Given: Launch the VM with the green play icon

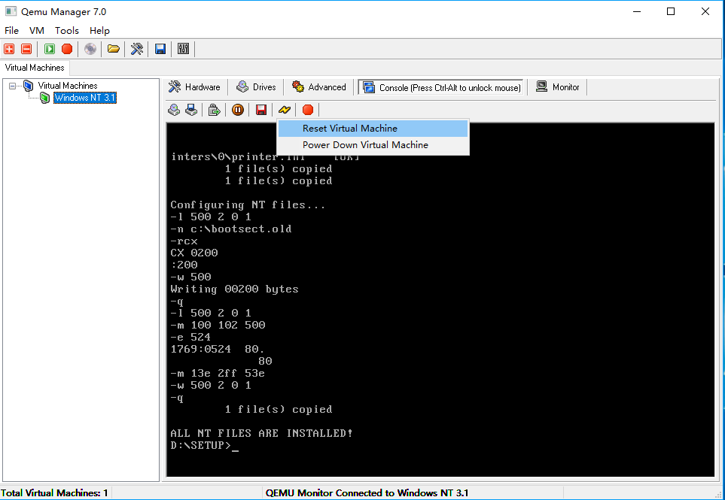Looking at the screenshot, I should (50, 49).
